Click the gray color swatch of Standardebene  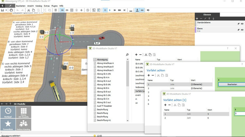[195, 24]
